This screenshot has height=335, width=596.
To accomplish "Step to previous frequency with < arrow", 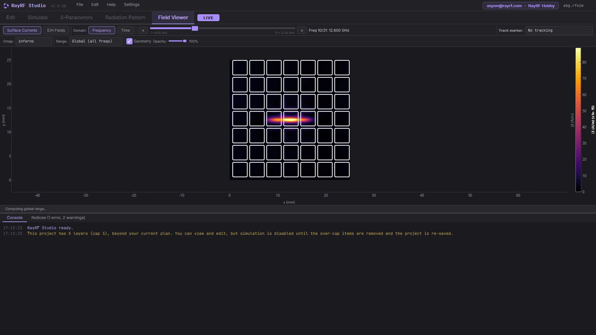I will [143, 30].
